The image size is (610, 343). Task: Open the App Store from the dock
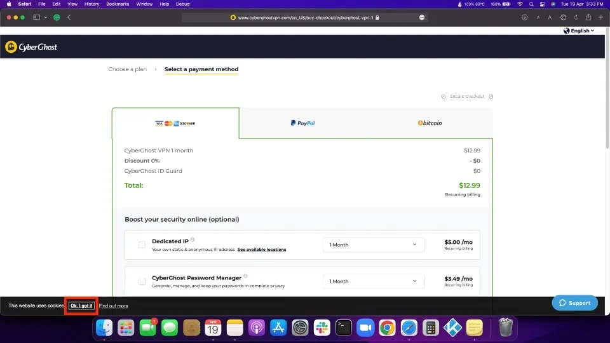pyautogui.click(x=278, y=328)
